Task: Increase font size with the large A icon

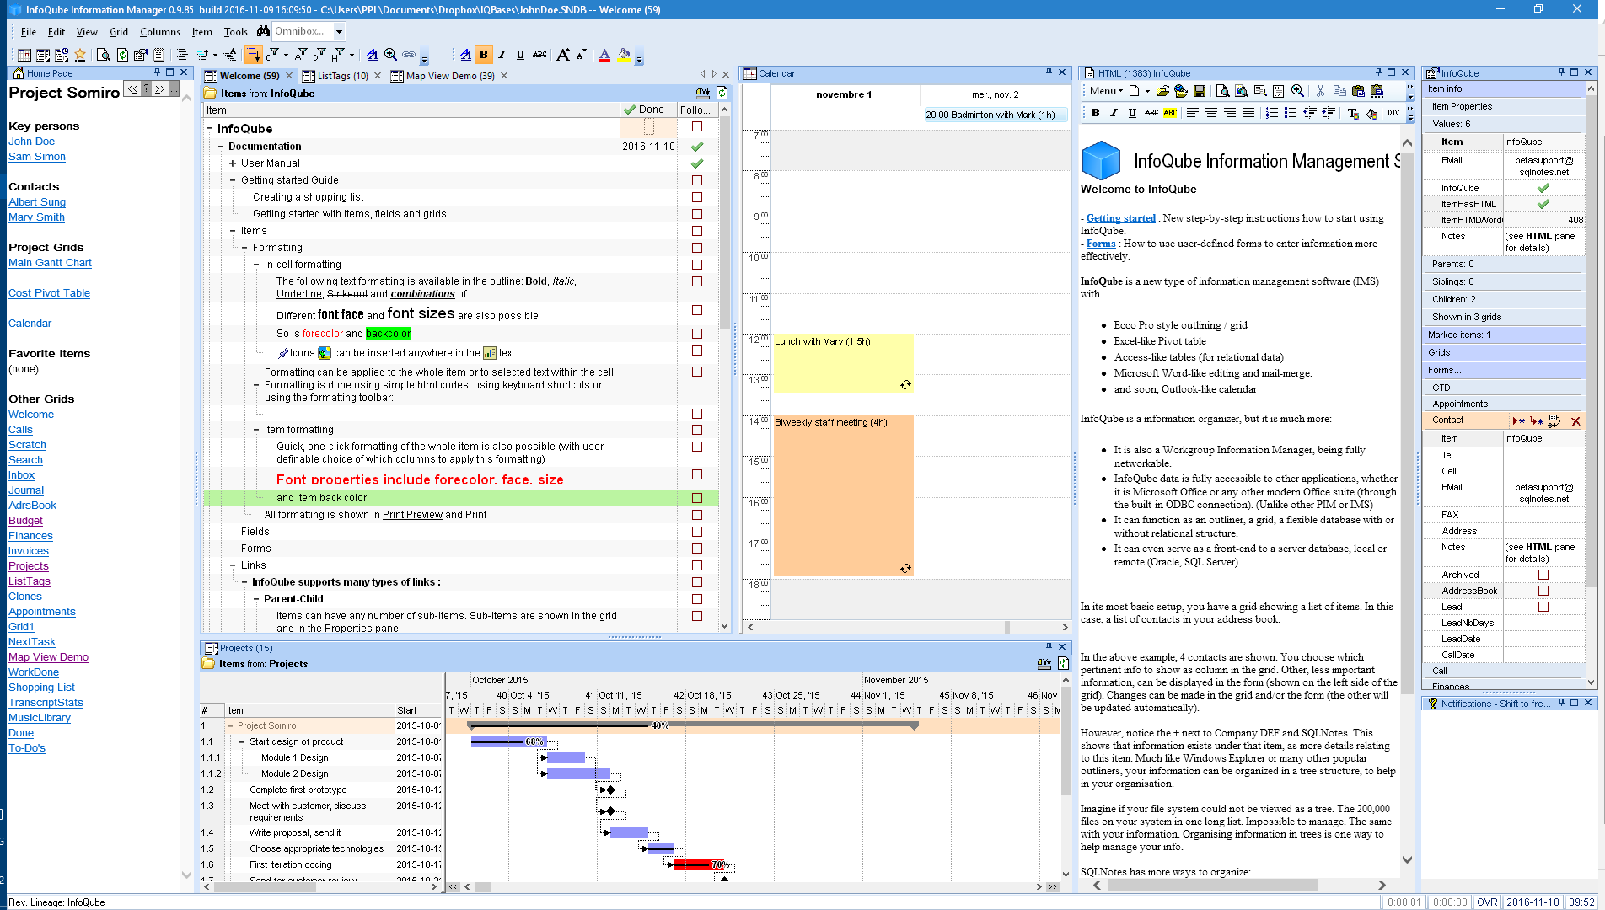Action: click(x=563, y=55)
